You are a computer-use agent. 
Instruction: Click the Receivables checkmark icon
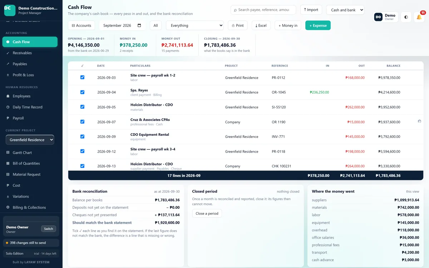[x=8, y=53]
